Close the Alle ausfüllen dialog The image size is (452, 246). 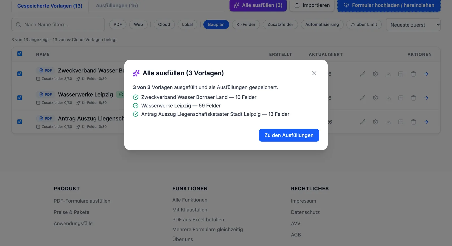(x=314, y=73)
